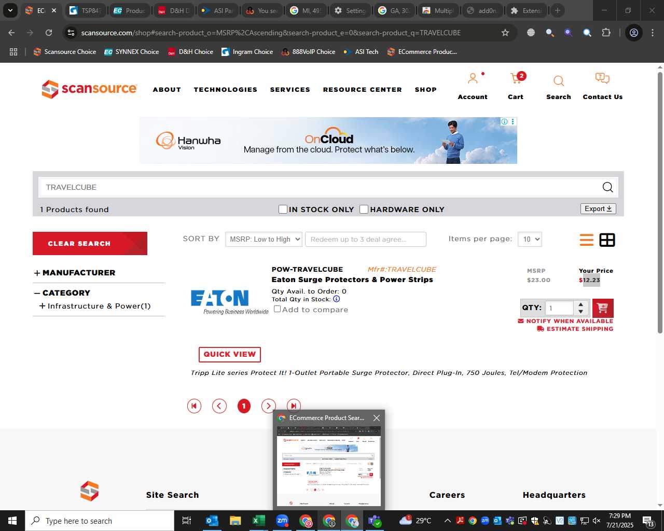Open RESOURCE CENTER navigation menu
Screen dimensions: 664x531
(x=362, y=90)
